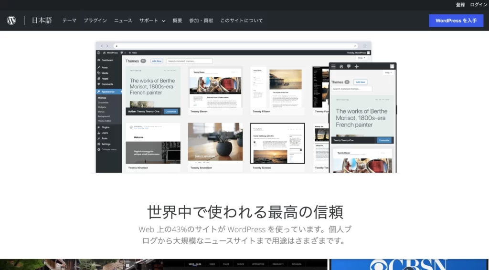The width and height of the screenshot is (489, 270).
Task: Click Widgets submenu item in mockup sidebar
Action: coord(102,107)
